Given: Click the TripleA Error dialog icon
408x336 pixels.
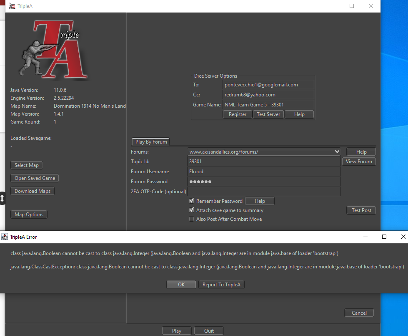Looking at the screenshot, I should pyautogui.click(x=5, y=237).
